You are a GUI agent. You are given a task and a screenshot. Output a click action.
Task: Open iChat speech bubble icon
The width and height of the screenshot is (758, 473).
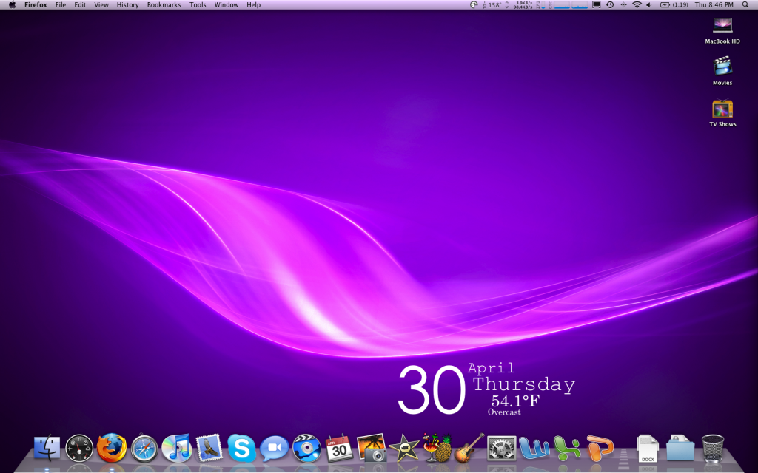pos(274,449)
